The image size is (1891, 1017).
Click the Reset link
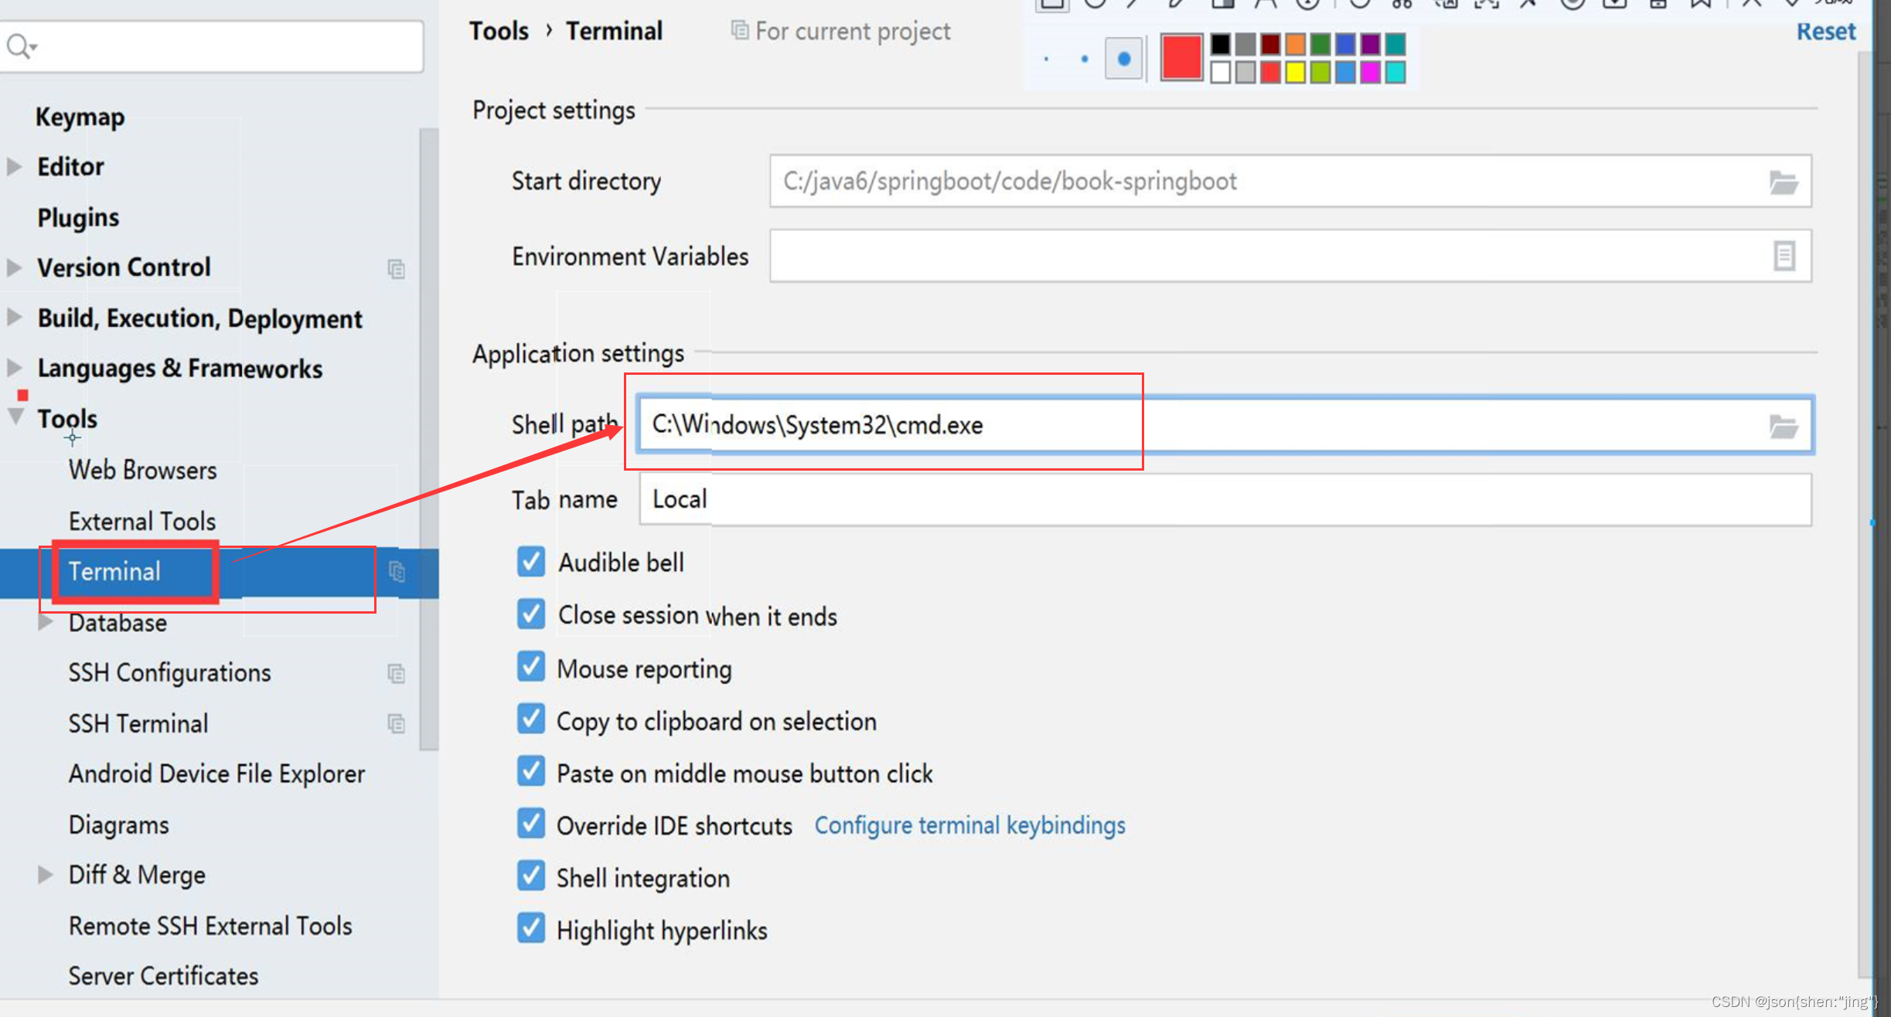(1826, 31)
